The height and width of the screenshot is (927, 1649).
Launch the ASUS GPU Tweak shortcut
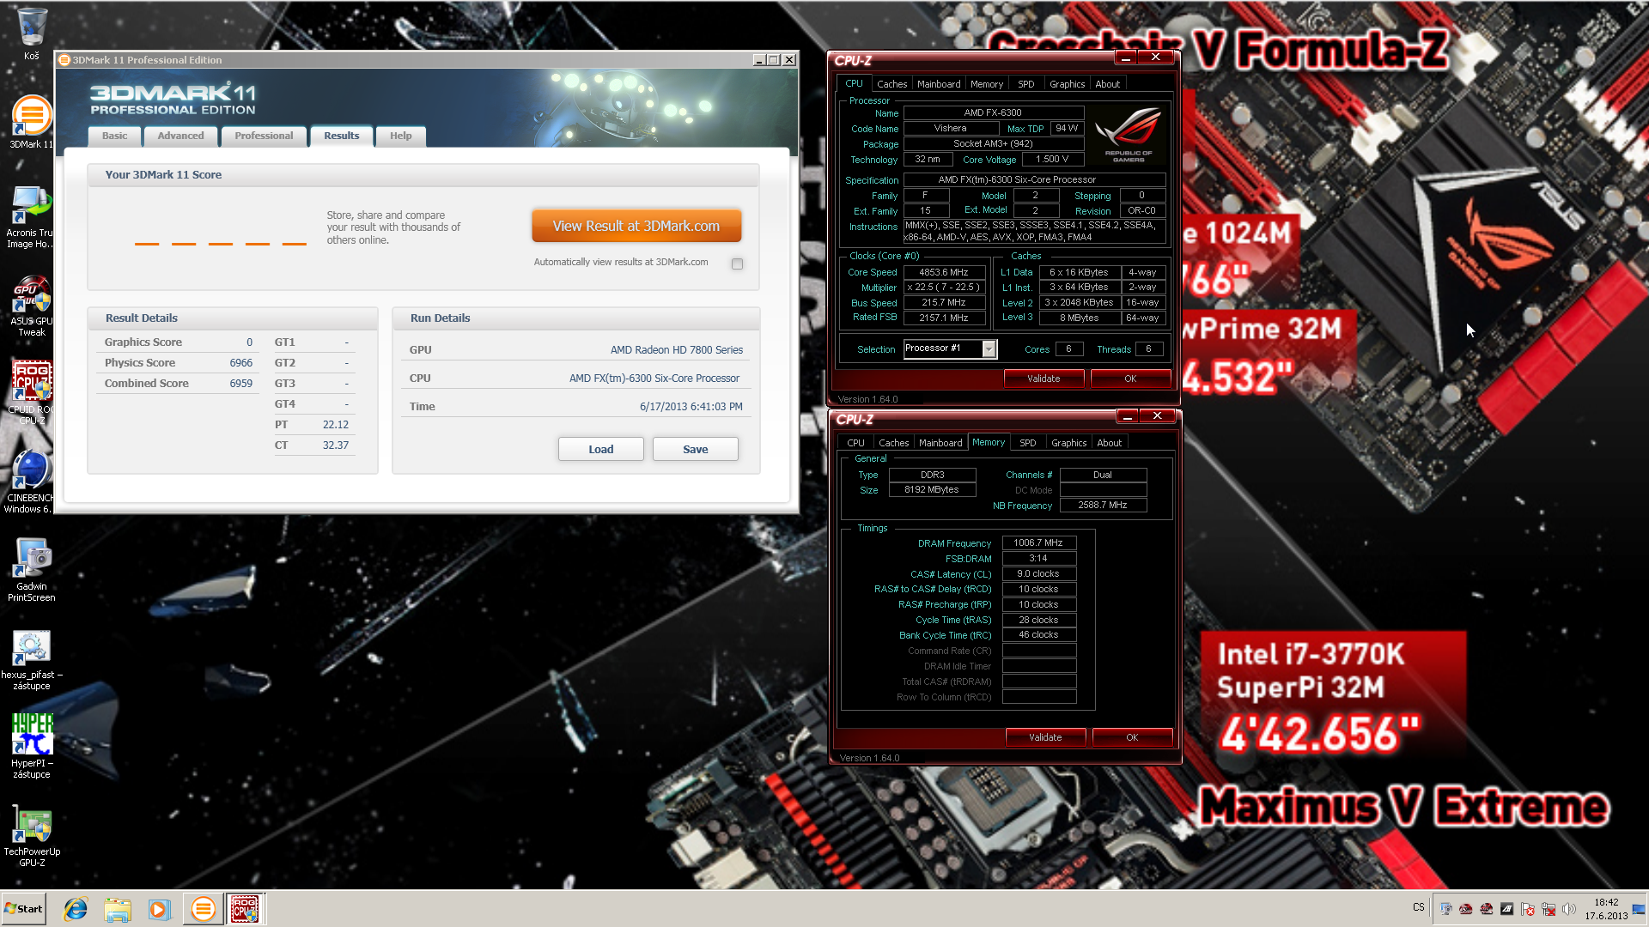pyautogui.click(x=32, y=306)
